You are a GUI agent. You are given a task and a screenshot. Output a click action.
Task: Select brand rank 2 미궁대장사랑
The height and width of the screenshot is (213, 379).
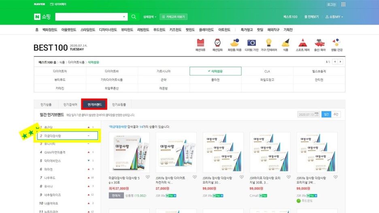pyautogui.click(x=68, y=136)
